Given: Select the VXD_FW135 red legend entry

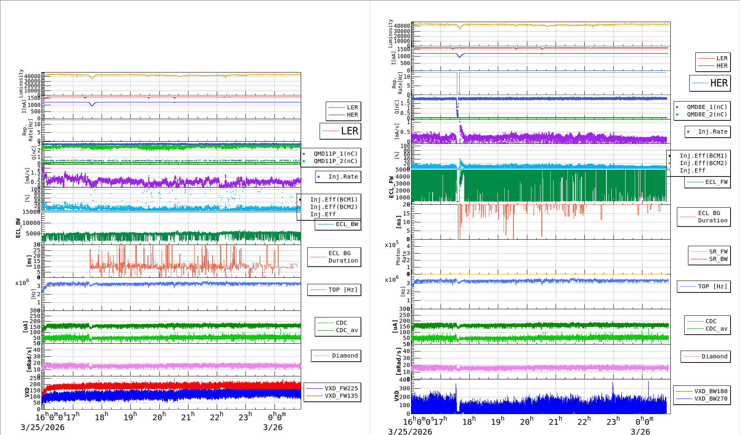Looking at the screenshot, I should pos(341,396).
